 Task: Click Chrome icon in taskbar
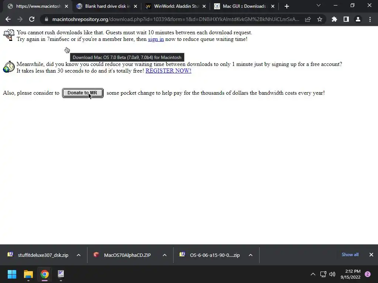(45, 274)
